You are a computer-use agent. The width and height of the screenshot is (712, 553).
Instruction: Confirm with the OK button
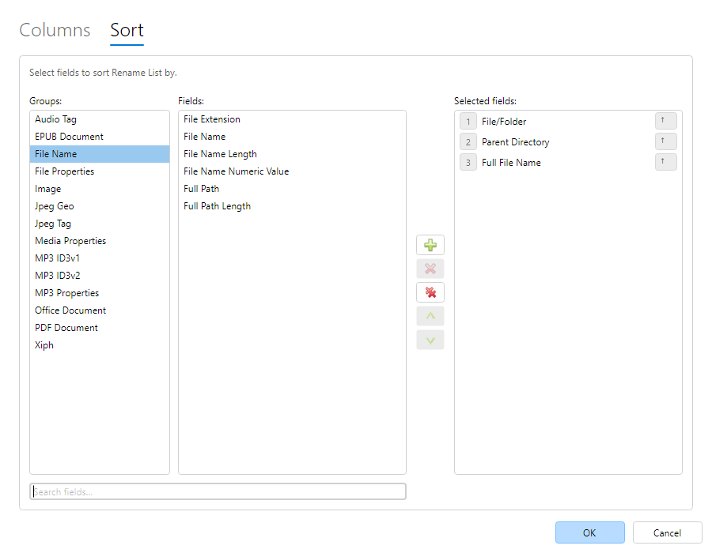click(589, 532)
